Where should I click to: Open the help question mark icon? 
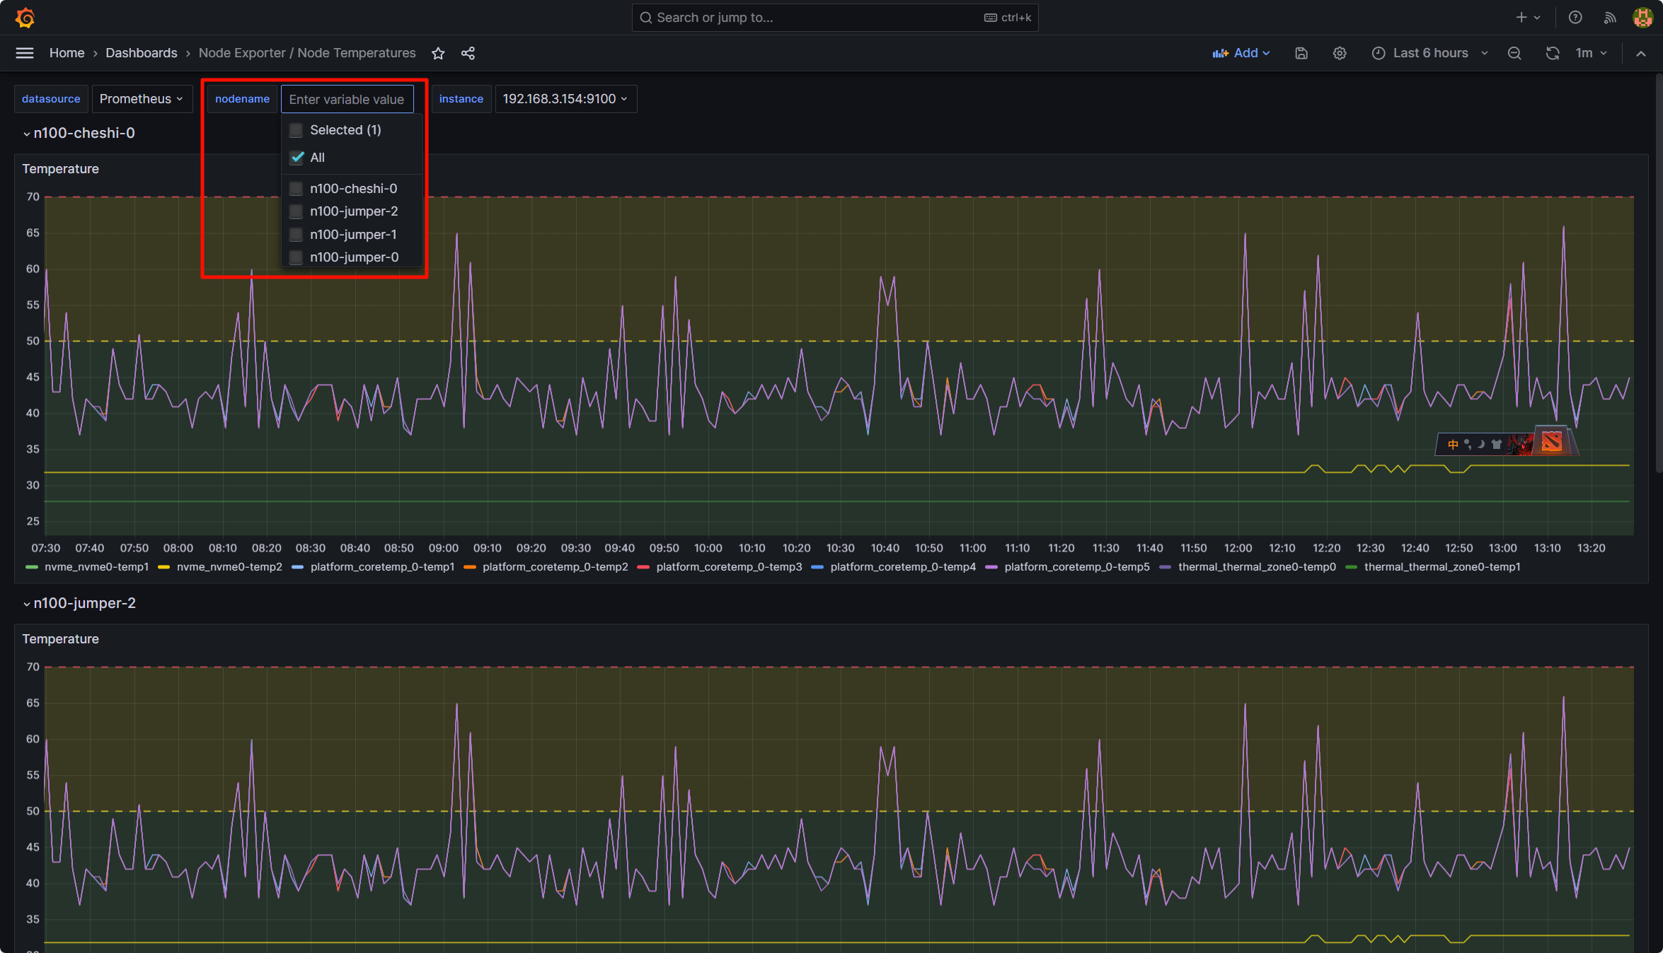[x=1575, y=18]
